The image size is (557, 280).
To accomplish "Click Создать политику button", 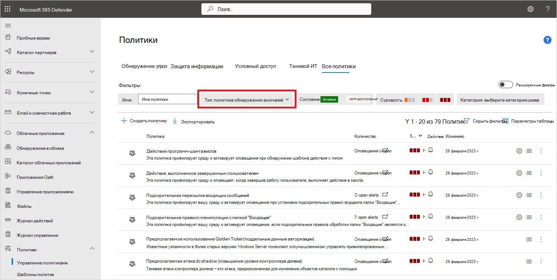I will click(x=144, y=121).
